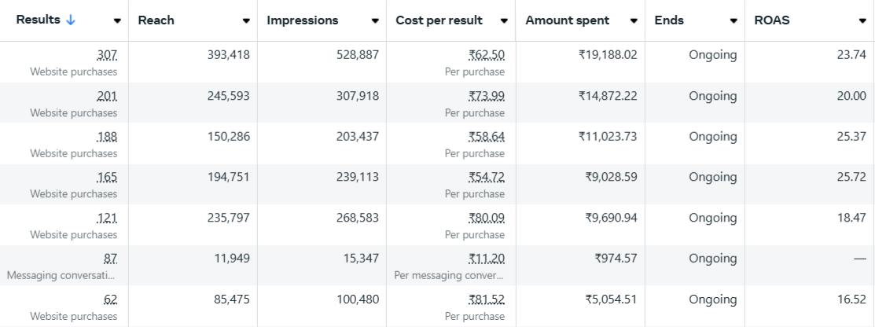Click the 165 results value

tap(107, 177)
